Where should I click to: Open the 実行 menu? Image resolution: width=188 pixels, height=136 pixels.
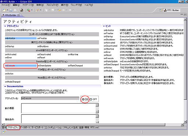tap(65, 5)
